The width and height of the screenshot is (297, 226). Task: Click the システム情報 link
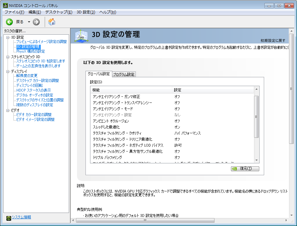[x=21, y=217]
